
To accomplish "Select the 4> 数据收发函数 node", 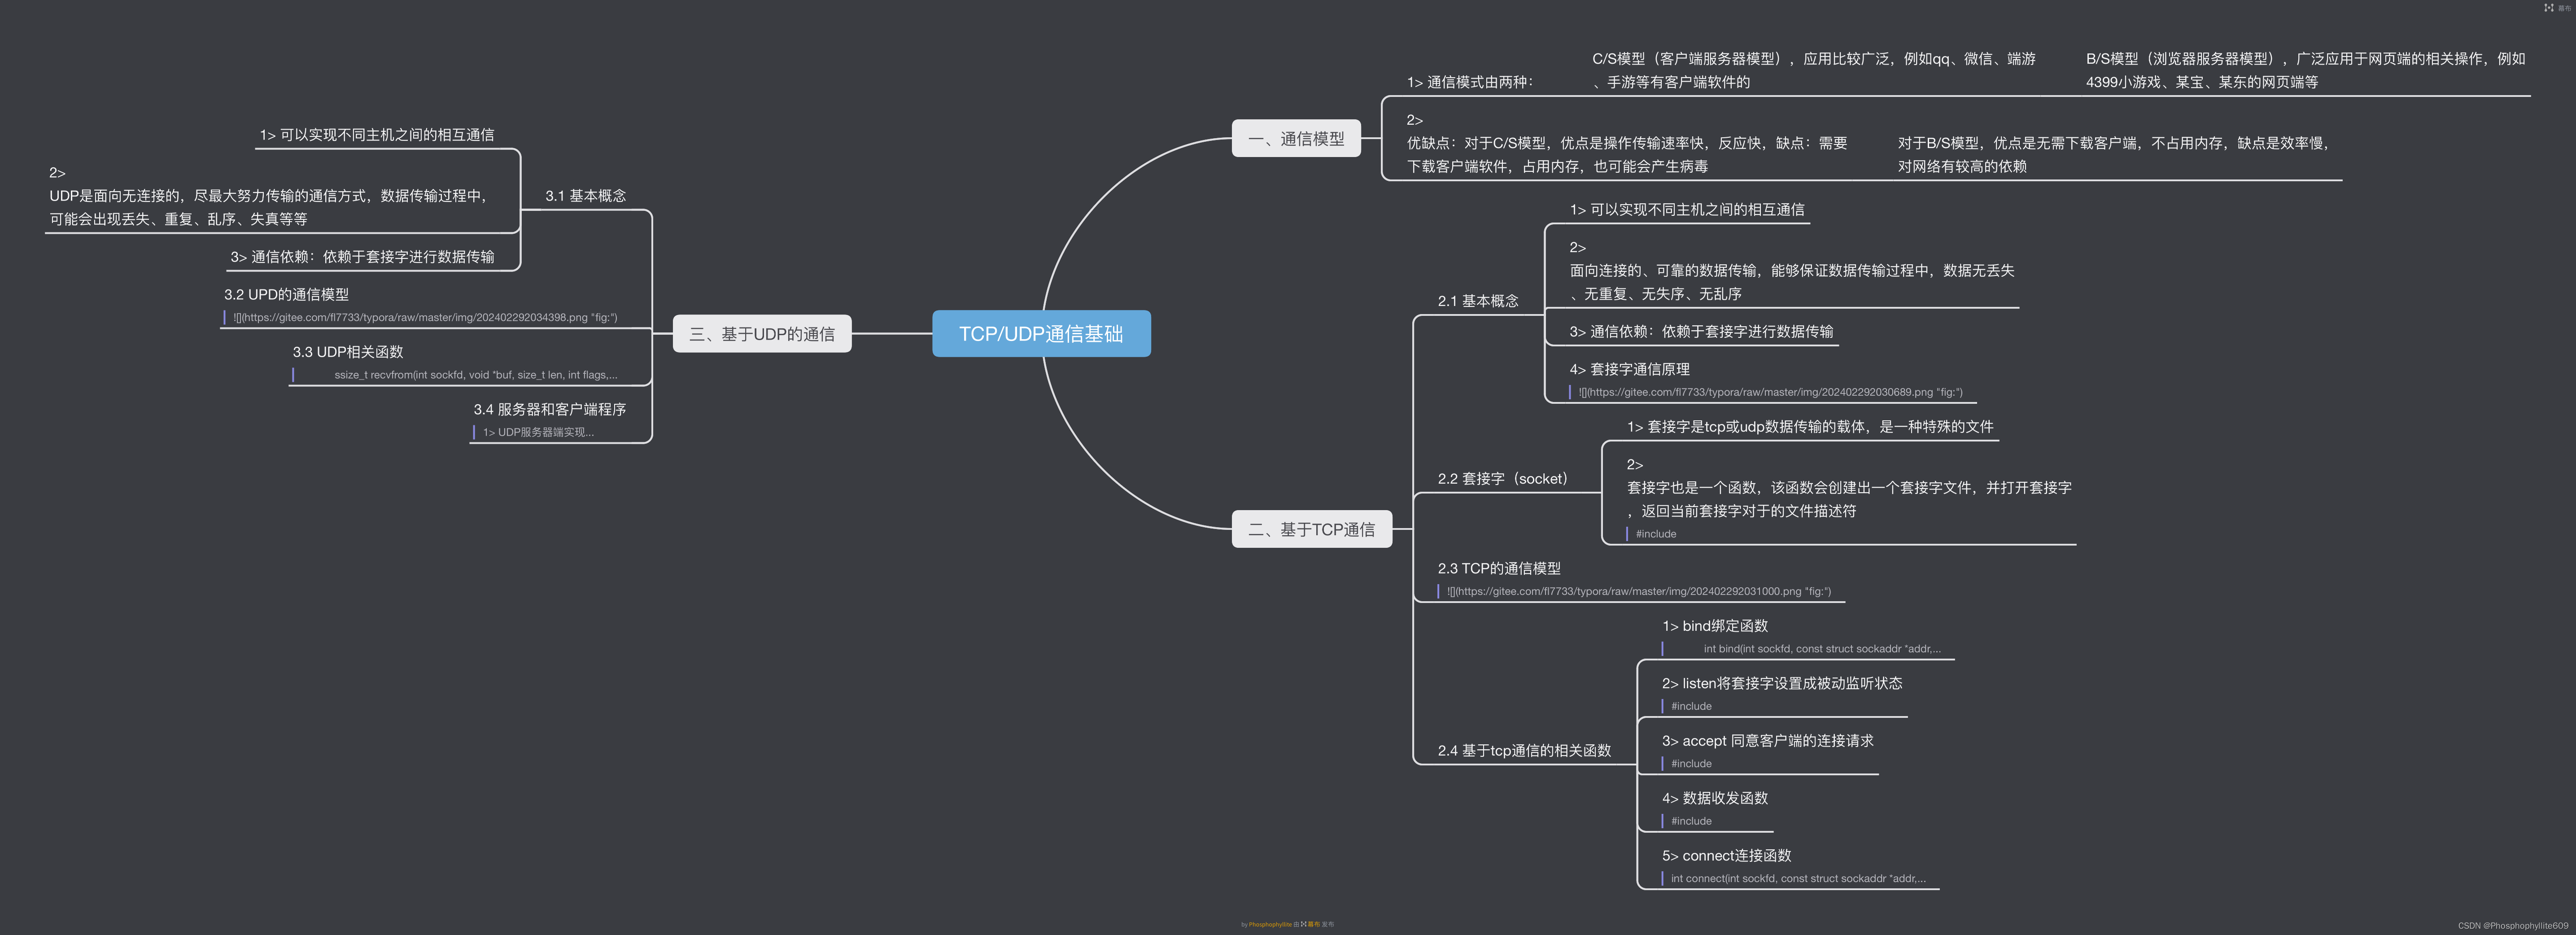I will point(1714,798).
